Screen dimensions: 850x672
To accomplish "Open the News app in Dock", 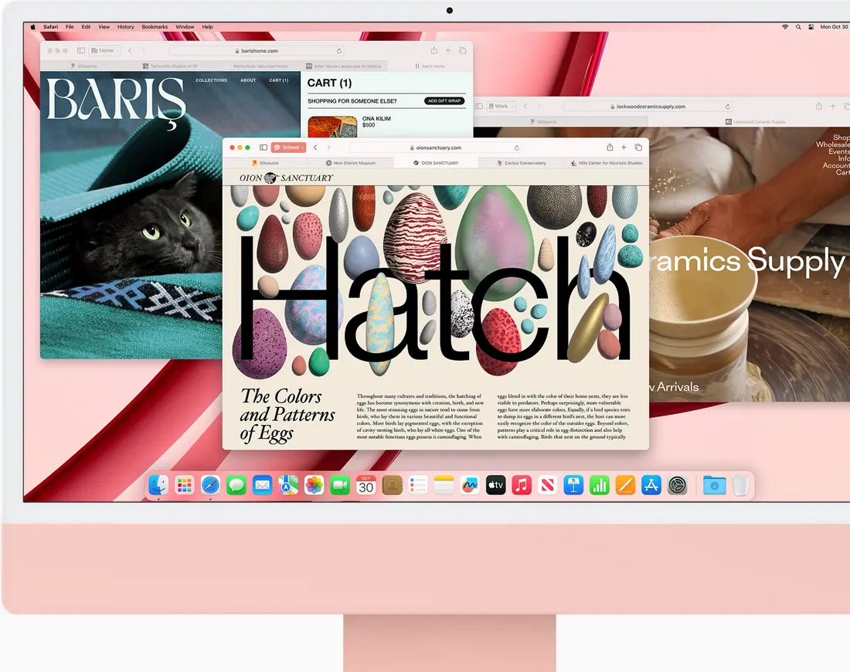I will [x=548, y=485].
